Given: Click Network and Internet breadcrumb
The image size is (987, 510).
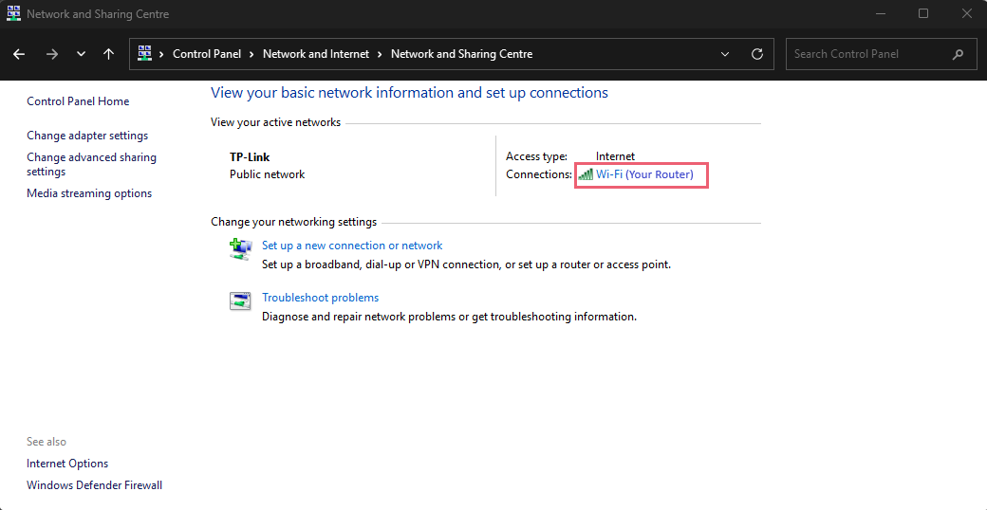Looking at the screenshot, I should (316, 54).
